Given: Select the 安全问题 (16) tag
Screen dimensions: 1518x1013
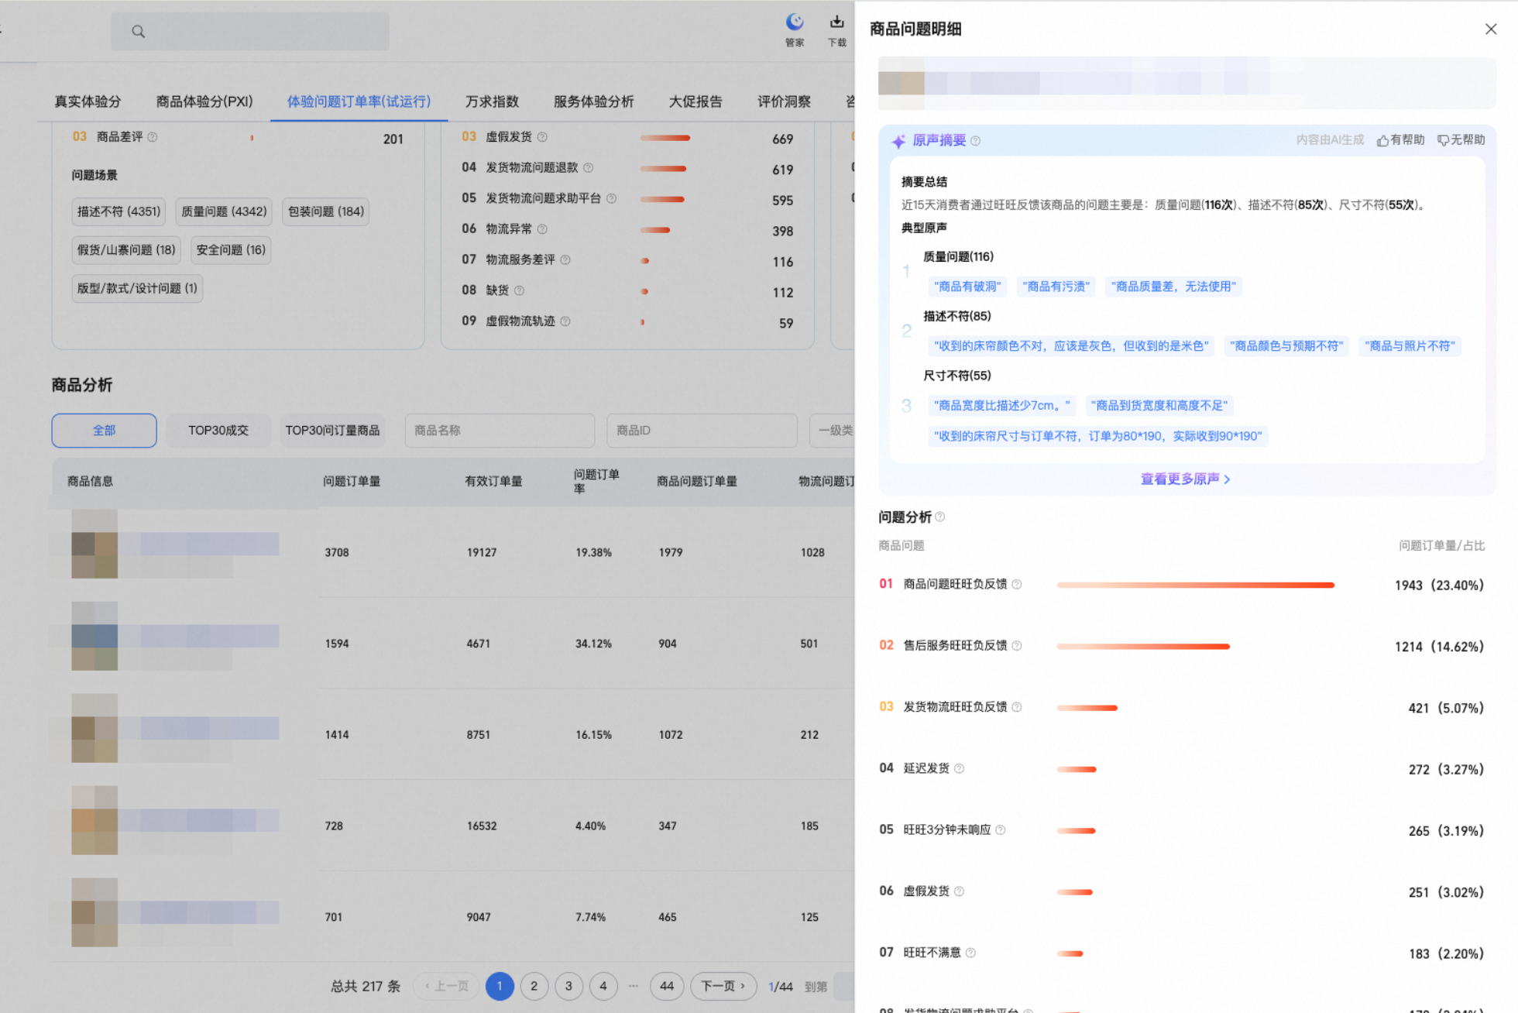Looking at the screenshot, I should [x=231, y=249].
